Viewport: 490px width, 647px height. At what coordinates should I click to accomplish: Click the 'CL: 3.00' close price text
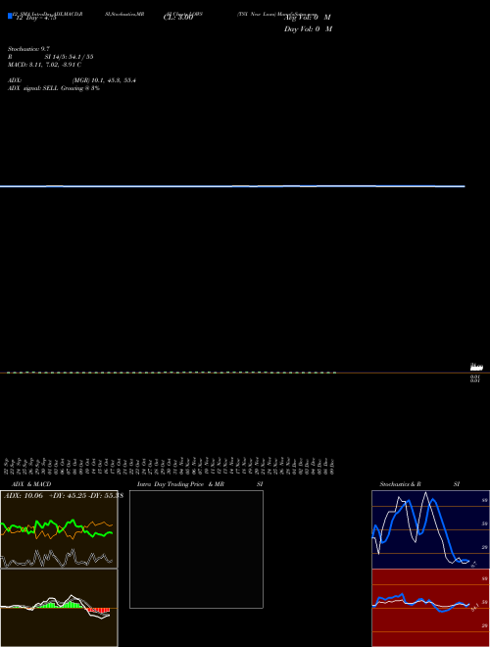tap(178, 18)
